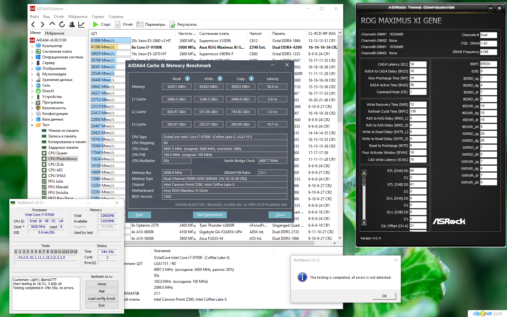507x317 pixels.
Task: Click the DirectX Xbox-style icon in tree
Action: tap(38, 91)
